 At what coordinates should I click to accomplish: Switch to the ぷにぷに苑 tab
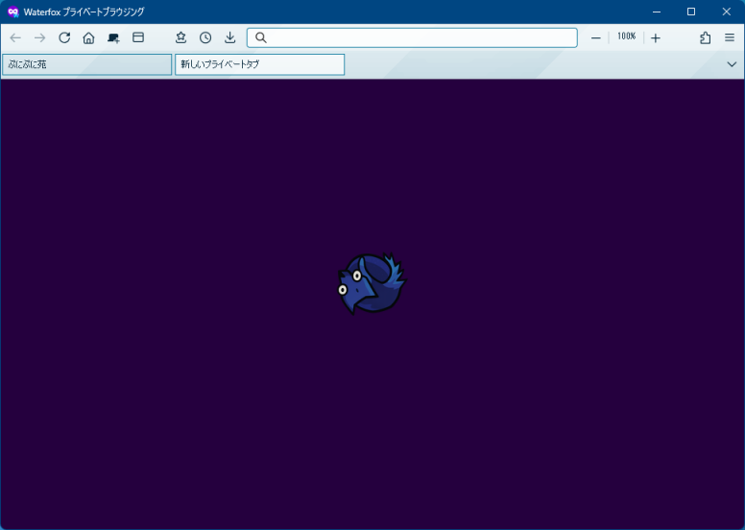[86, 64]
